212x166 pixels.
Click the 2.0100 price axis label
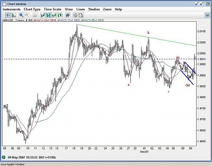(201, 31)
